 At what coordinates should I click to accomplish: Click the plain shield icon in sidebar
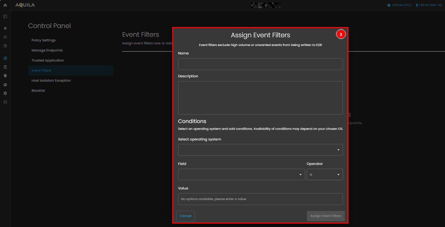point(5,76)
